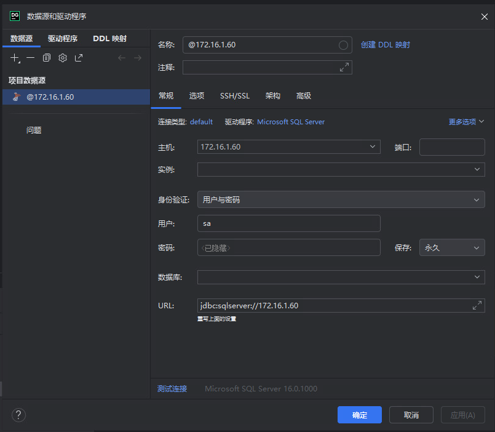Switch to the 驱动程序 tab
Screen dimensions: 495x432
pos(63,39)
